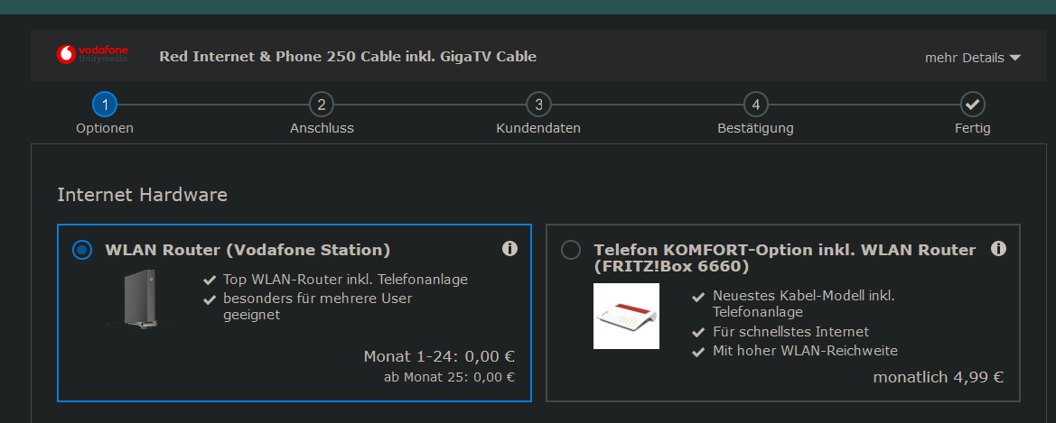Click the text ab Monat 25: 0,00 €
Screen dimensions: 1056x423
(x=449, y=377)
